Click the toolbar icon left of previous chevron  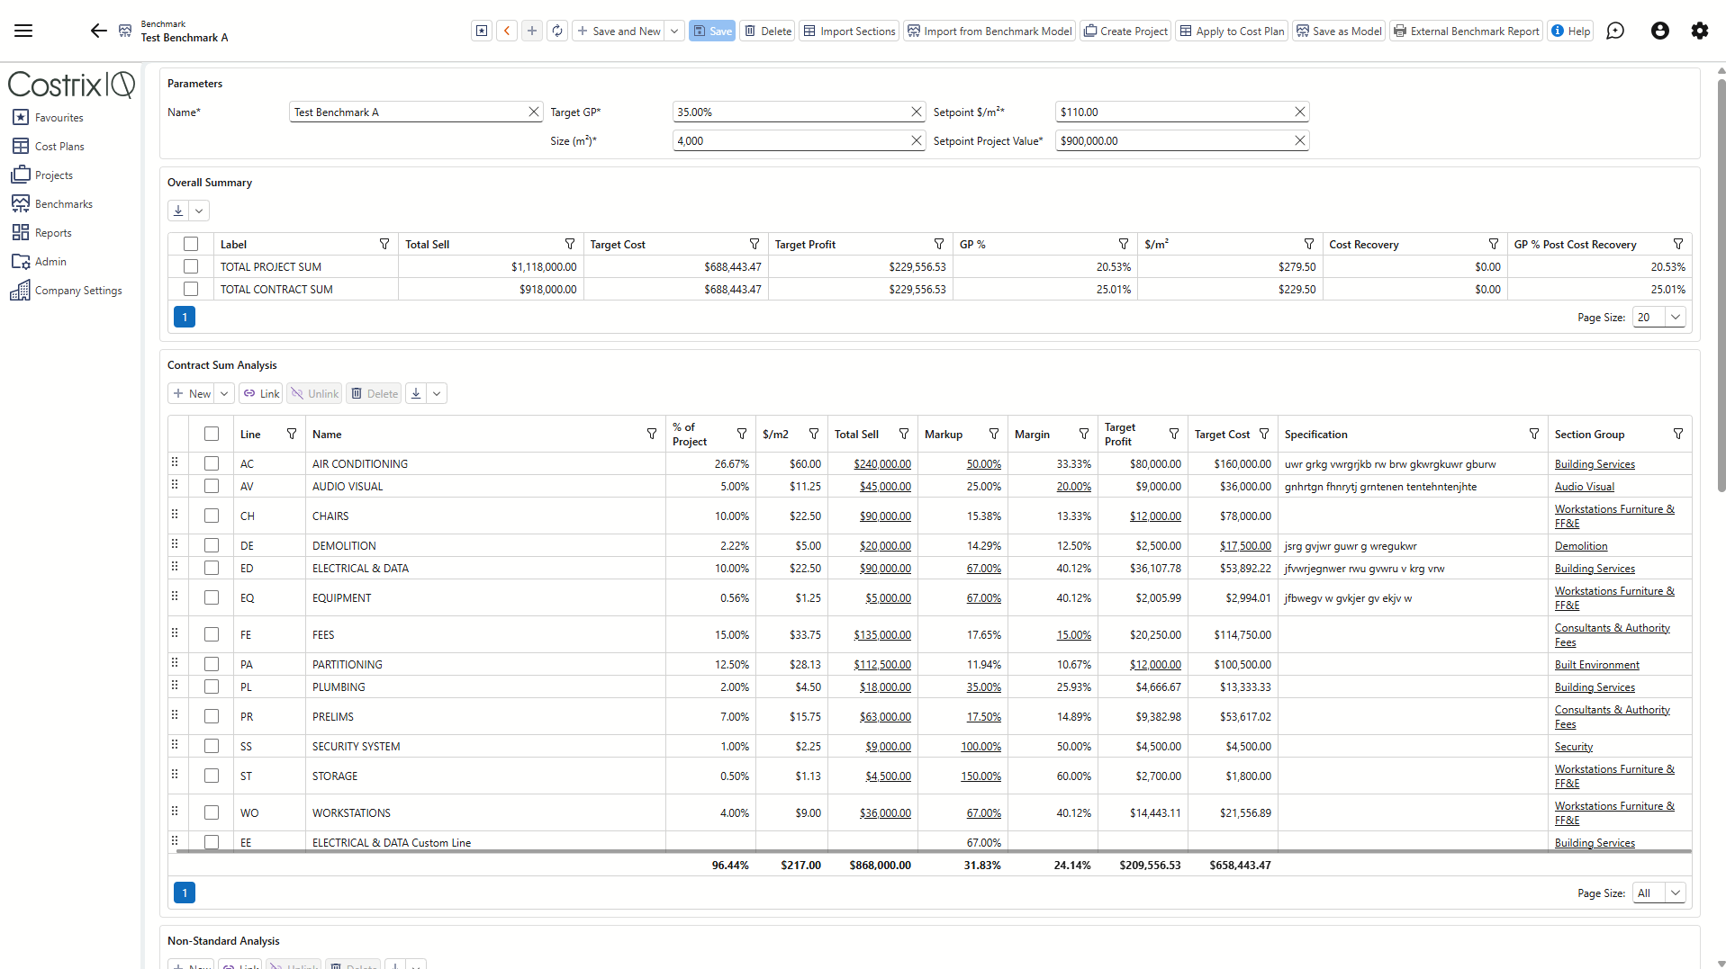[x=482, y=31]
